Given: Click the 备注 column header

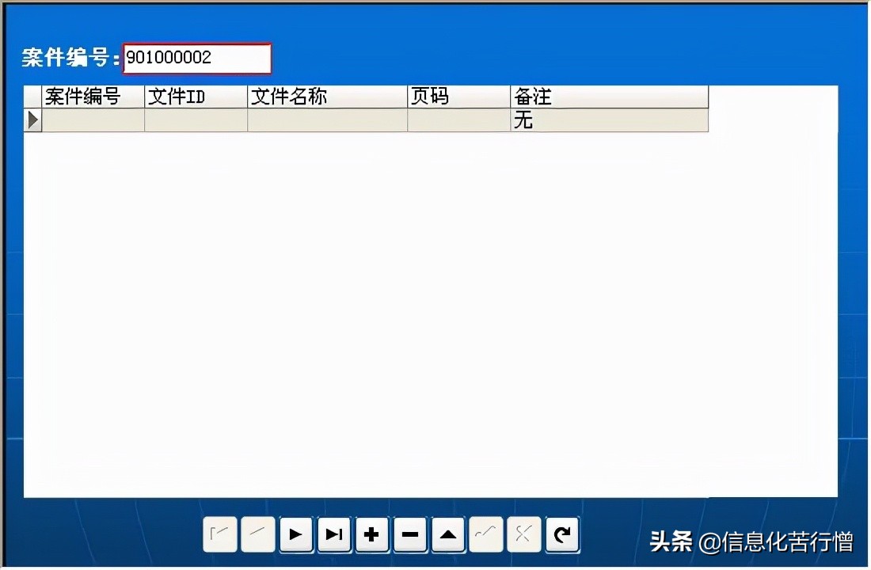Looking at the screenshot, I should (609, 97).
